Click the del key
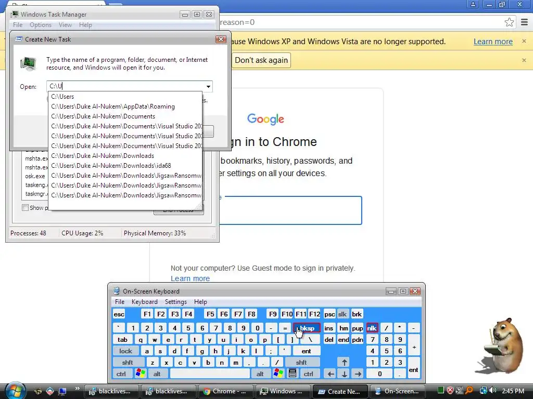 (329, 340)
